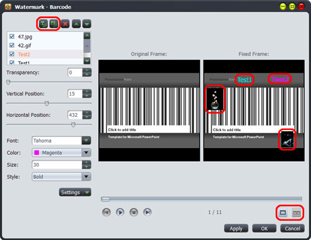Click the Size field showing 30
The width and height of the screenshot is (311, 240).
57,165
